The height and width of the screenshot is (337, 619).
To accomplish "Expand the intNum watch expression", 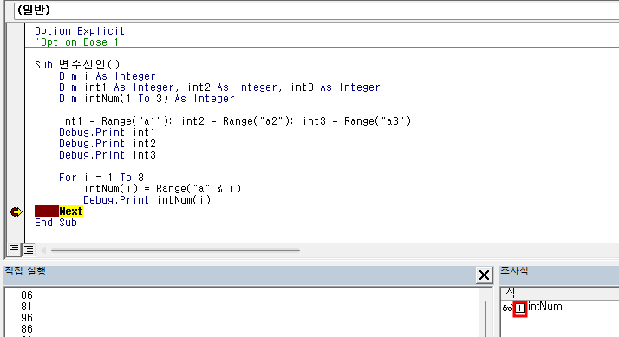I will click(x=520, y=308).
